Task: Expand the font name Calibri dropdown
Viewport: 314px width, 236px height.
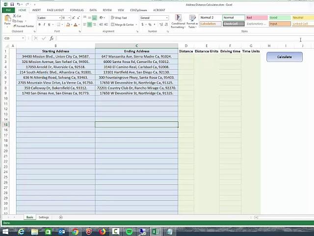Action: pyautogui.click(x=60, y=18)
